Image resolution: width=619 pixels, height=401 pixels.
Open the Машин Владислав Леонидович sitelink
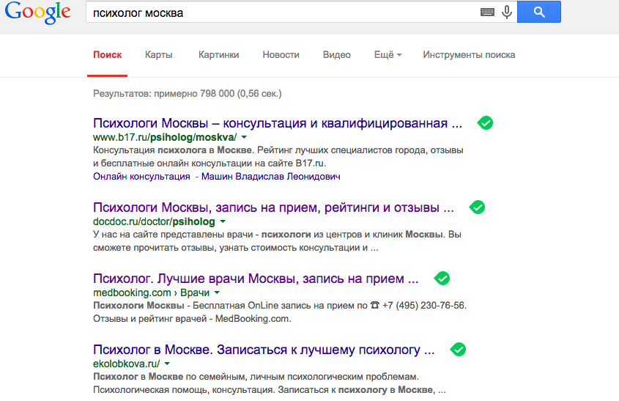click(271, 177)
